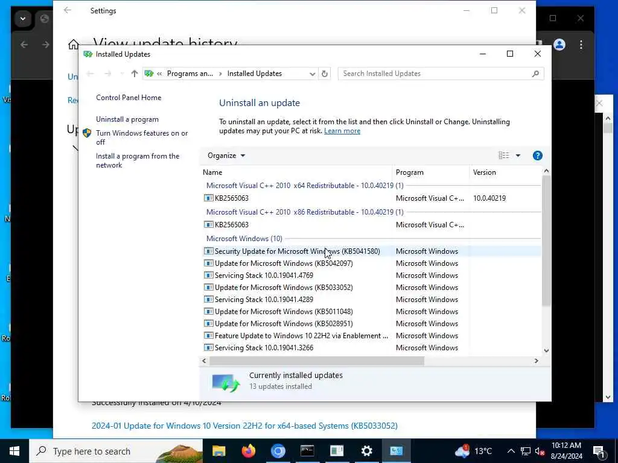
Task: Open browser tab search chevron
Action: click(x=23, y=19)
